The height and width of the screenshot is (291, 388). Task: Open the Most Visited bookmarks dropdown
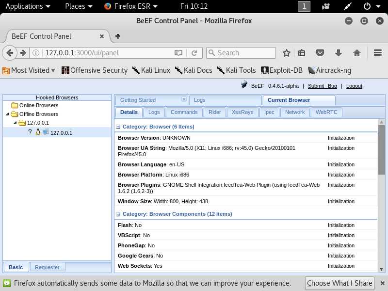point(29,70)
